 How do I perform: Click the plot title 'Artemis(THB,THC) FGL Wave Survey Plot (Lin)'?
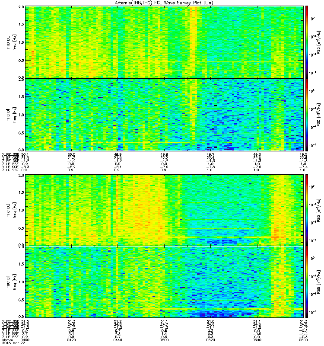(164, 3)
